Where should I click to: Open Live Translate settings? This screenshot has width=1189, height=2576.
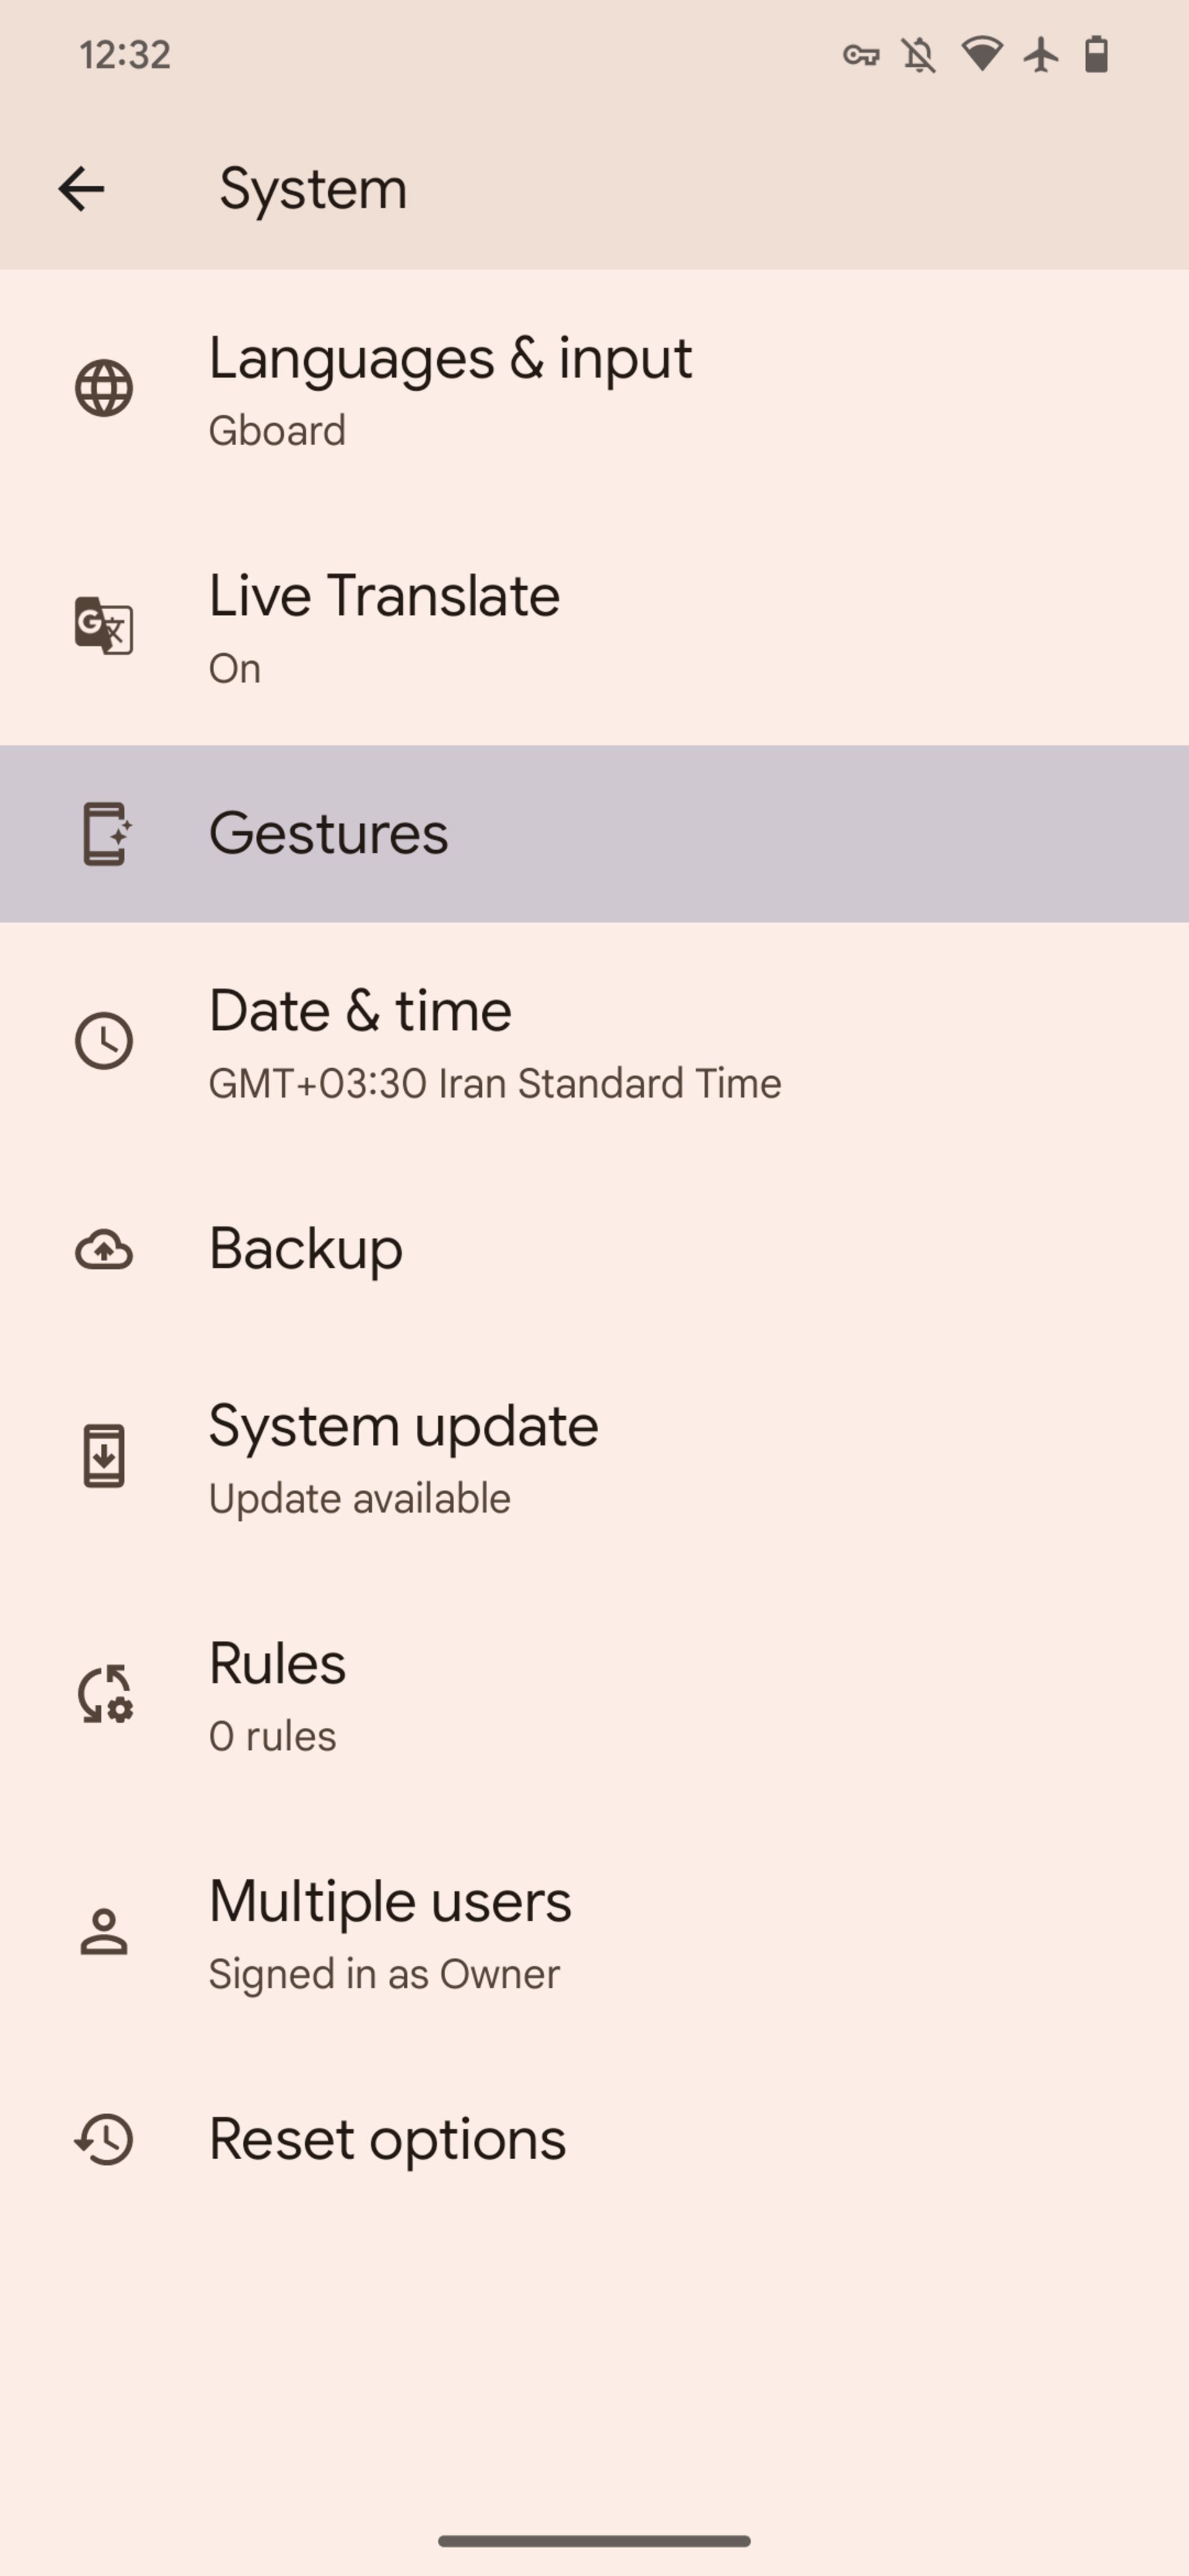pos(594,626)
